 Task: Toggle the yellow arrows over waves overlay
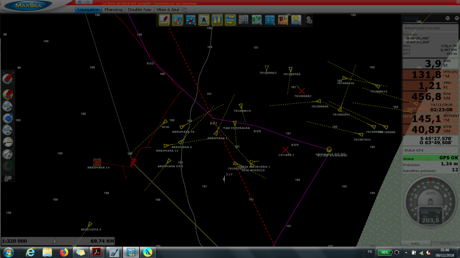tap(230, 20)
